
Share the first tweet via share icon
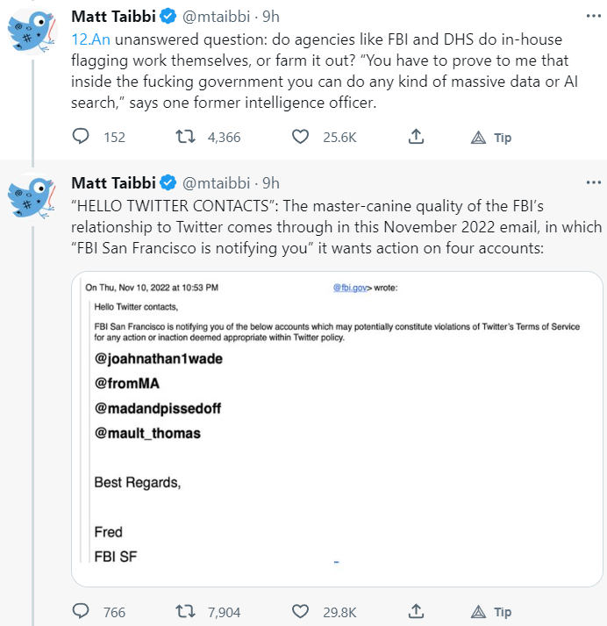[417, 137]
